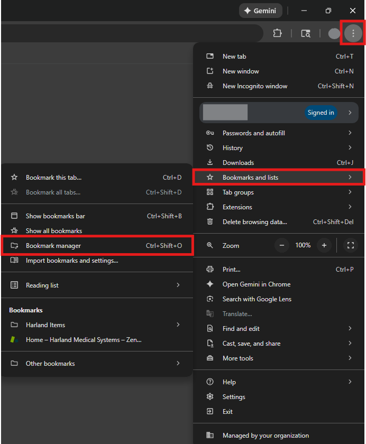Click the three-dot Chrome menu button

coord(353,33)
